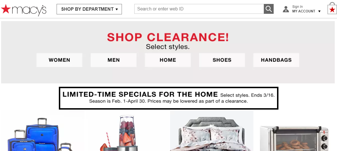Click the Macy's wordmark text

(x=29, y=10)
